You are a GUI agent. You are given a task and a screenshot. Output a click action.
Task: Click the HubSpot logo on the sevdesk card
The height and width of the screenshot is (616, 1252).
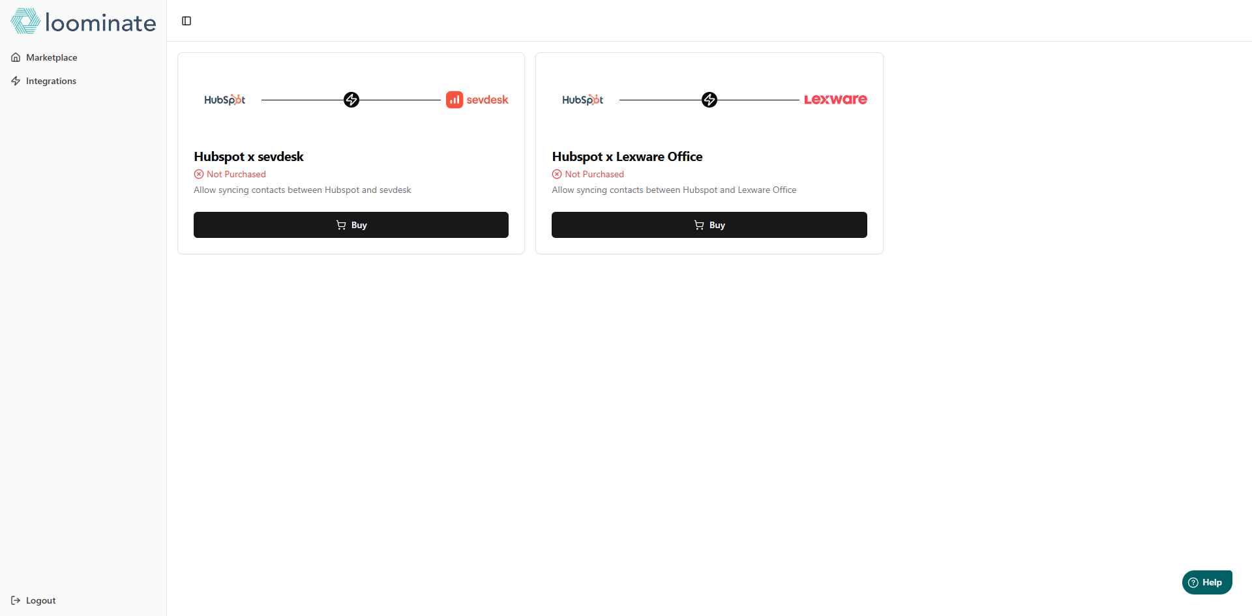coord(225,100)
